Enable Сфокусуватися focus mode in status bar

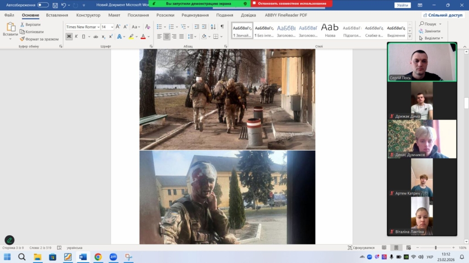pos(361,247)
